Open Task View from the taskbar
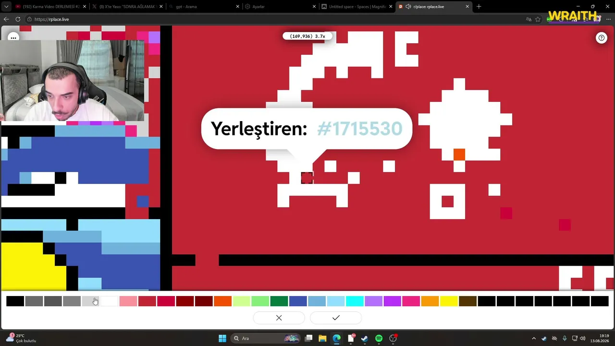Screen dimensions: 615x346 [x=309, y=338]
